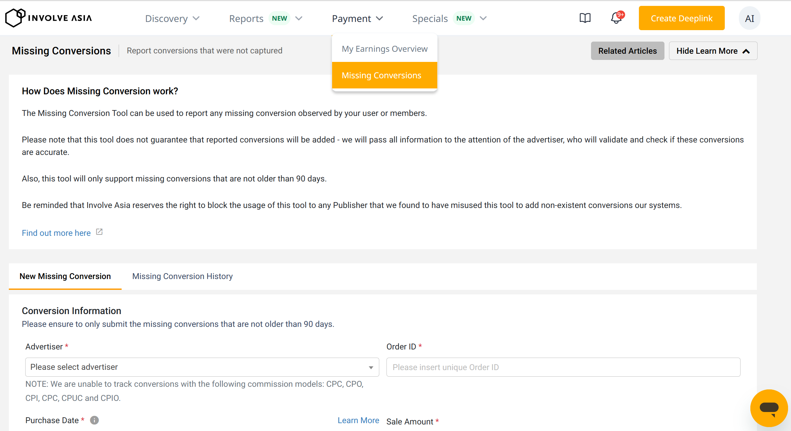
Task: Click the Learn More link near Purchase Date
Action: coord(358,420)
